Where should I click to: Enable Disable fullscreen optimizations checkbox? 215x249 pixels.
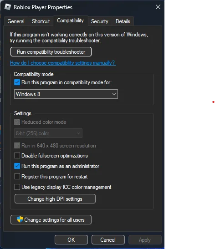(x=17, y=156)
